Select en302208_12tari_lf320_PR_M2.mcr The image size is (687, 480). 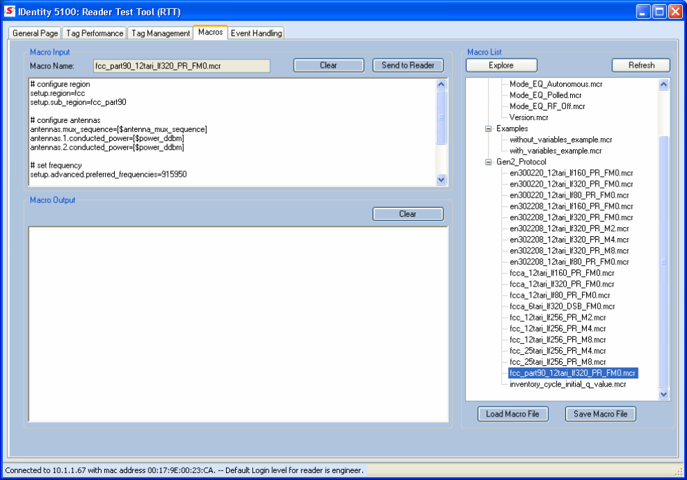pos(569,229)
